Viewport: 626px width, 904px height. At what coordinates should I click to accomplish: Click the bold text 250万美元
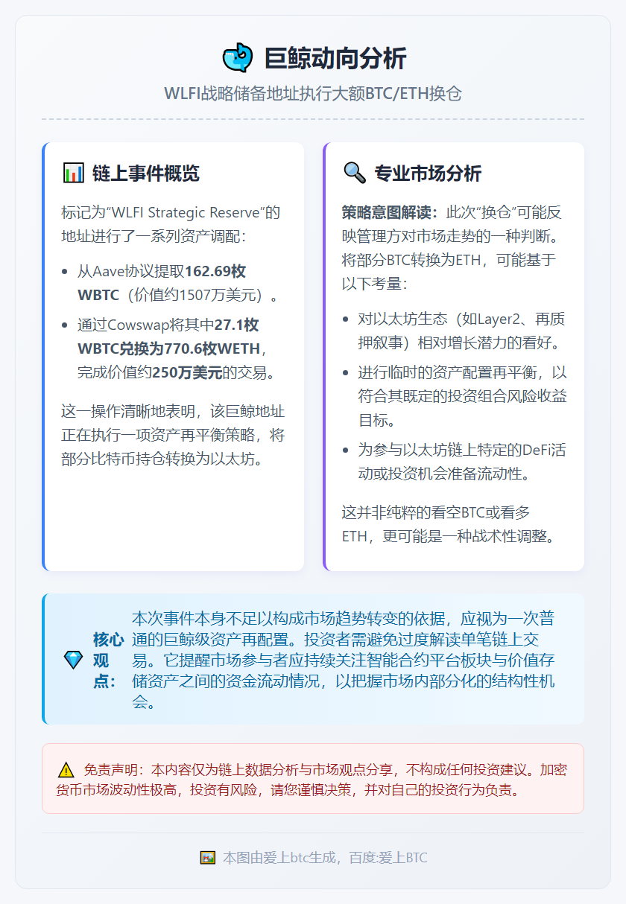click(187, 372)
